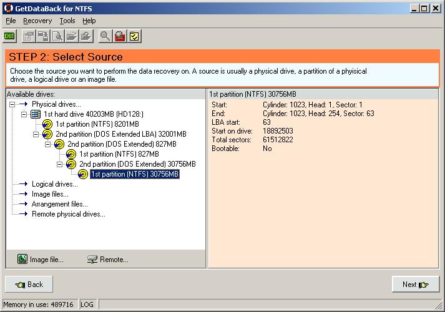Image resolution: width=445 pixels, height=312 pixels.
Task: Select 2nd partition (DOS Extended) 827MB
Action: click(x=122, y=144)
